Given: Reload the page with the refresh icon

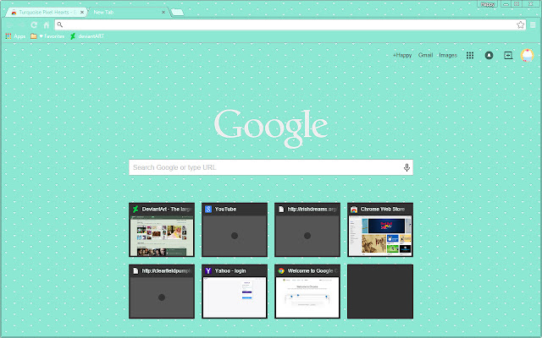Looking at the screenshot, I should coord(34,25).
